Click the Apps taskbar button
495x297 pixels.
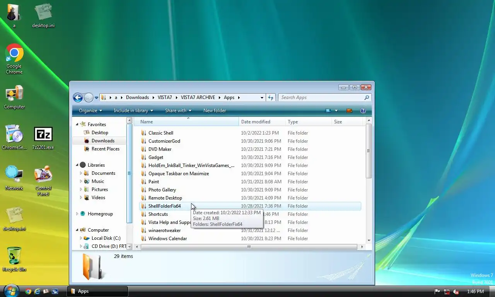(98, 291)
